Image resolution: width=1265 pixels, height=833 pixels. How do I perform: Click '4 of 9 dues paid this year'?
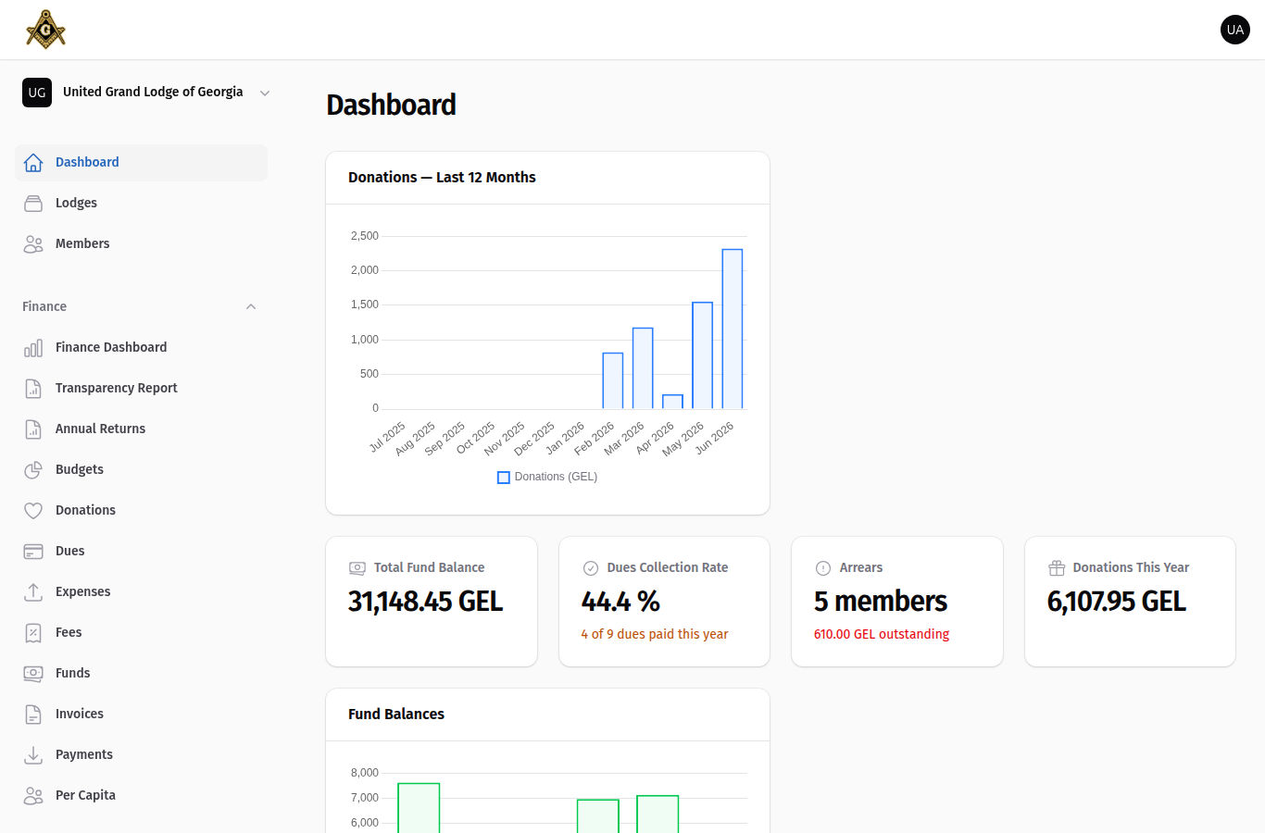tap(655, 634)
